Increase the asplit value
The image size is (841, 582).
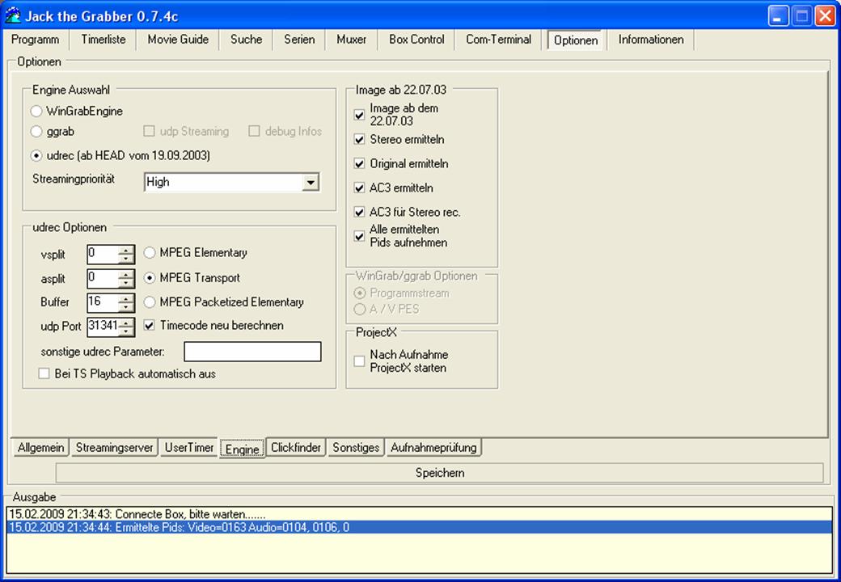click(x=126, y=274)
